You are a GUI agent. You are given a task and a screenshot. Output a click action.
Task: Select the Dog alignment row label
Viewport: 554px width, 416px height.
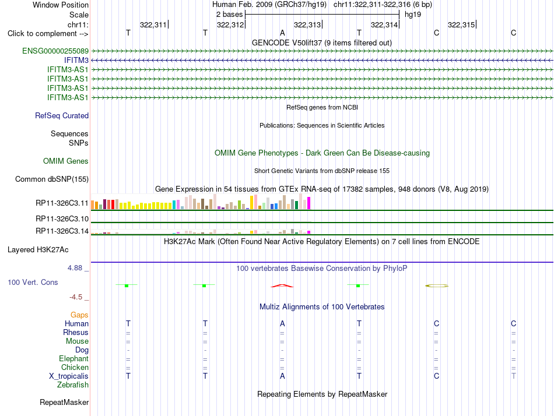point(82,350)
